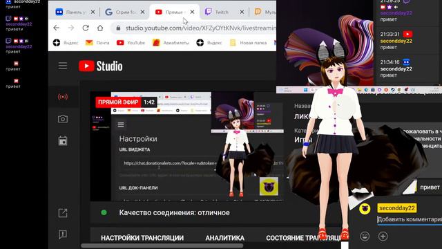Click the ПРЯМОЙ ЭФИР live badge
This screenshot has width=442, height=249.
click(x=118, y=102)
